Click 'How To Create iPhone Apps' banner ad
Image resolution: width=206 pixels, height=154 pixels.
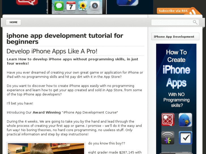pyautogui.click(x=176, y=99)
